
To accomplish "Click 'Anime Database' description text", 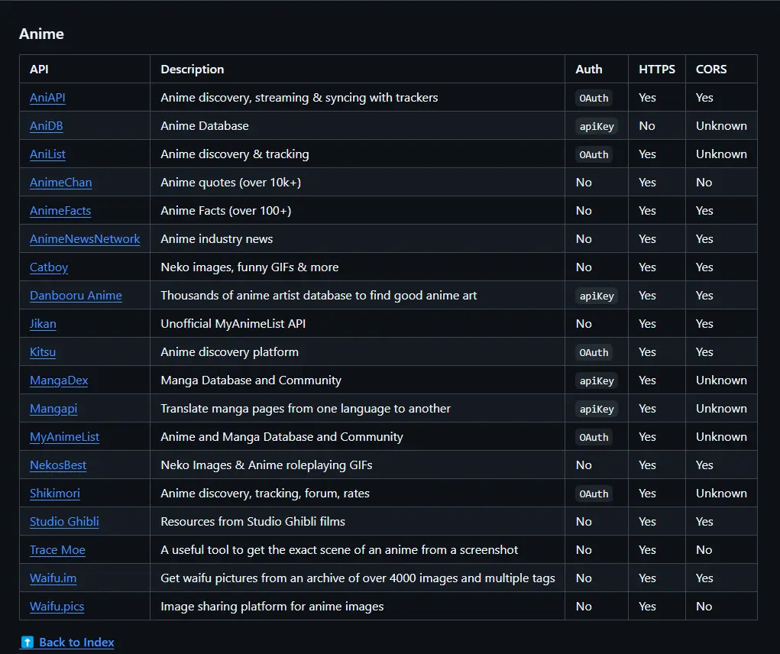I will [x=205, y=126].
